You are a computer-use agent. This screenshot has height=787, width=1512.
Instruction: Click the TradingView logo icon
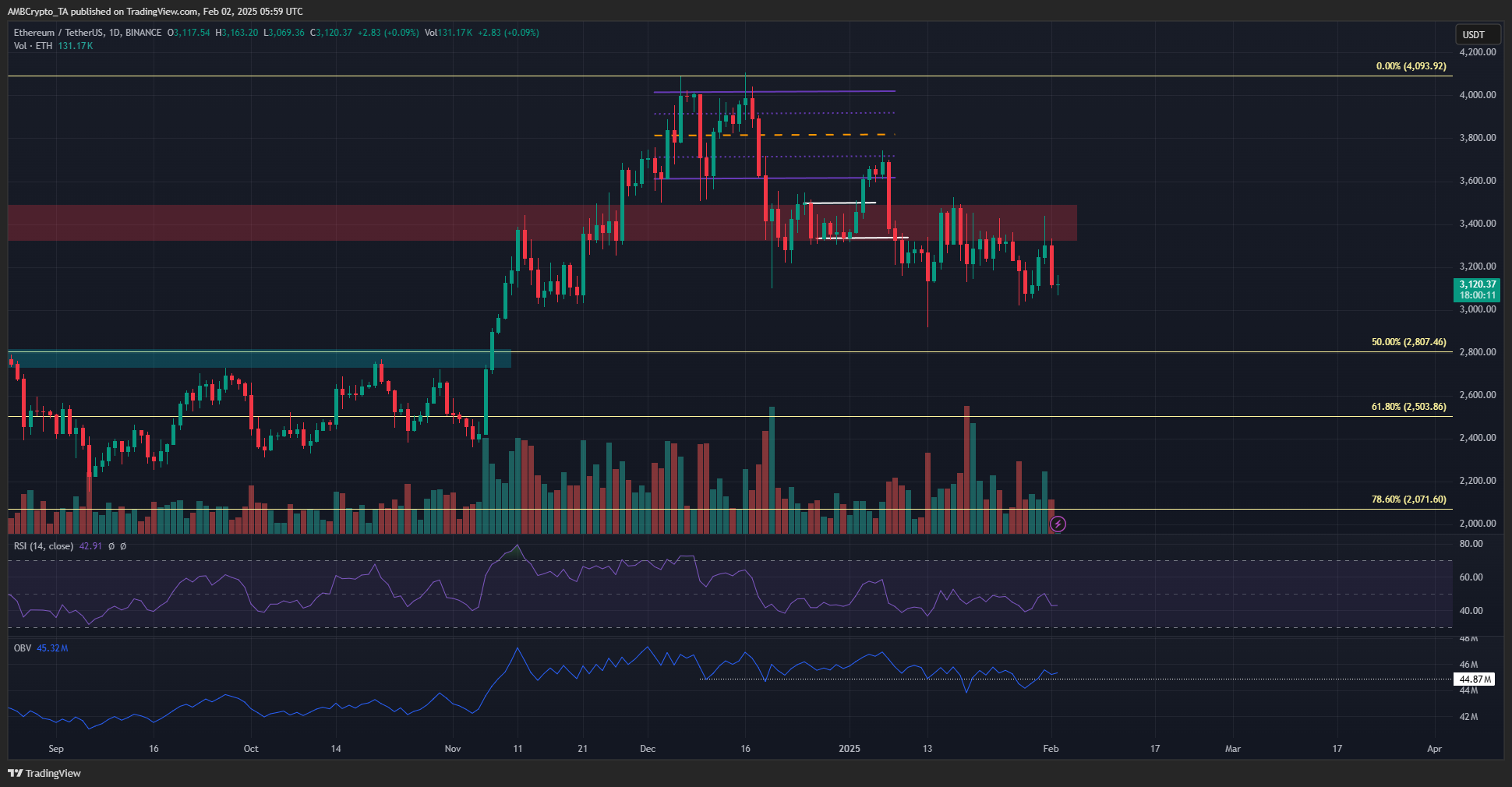15,773
